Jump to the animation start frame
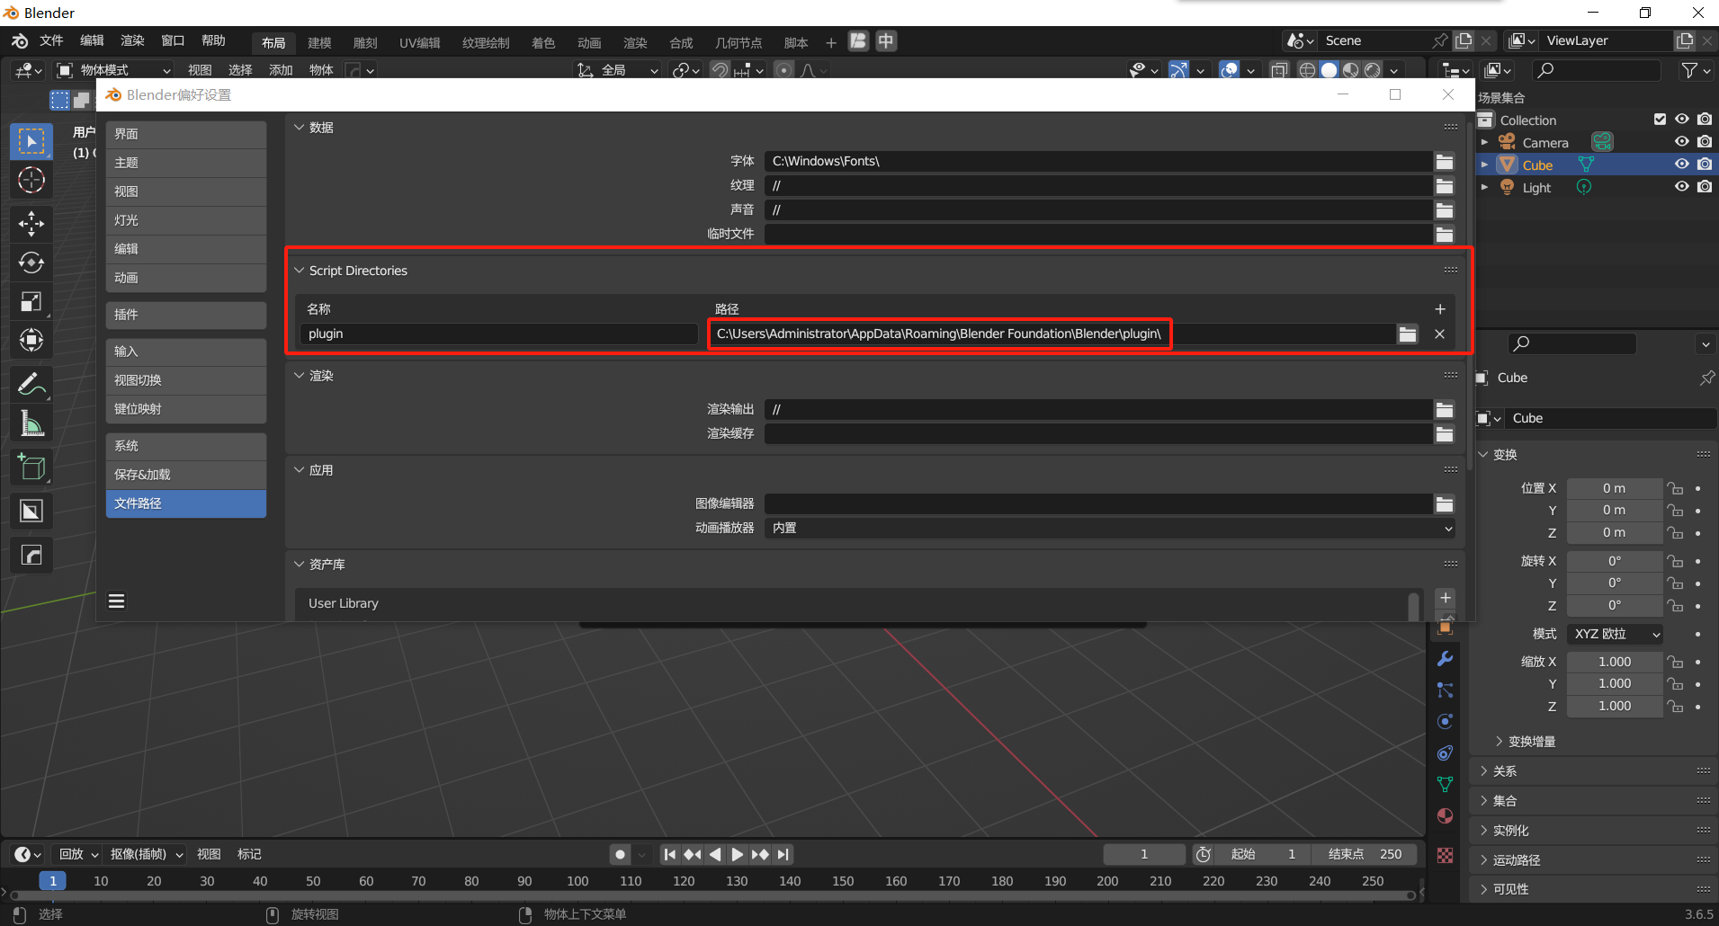Screen dimensions: 1719x926 pos(670,854)
